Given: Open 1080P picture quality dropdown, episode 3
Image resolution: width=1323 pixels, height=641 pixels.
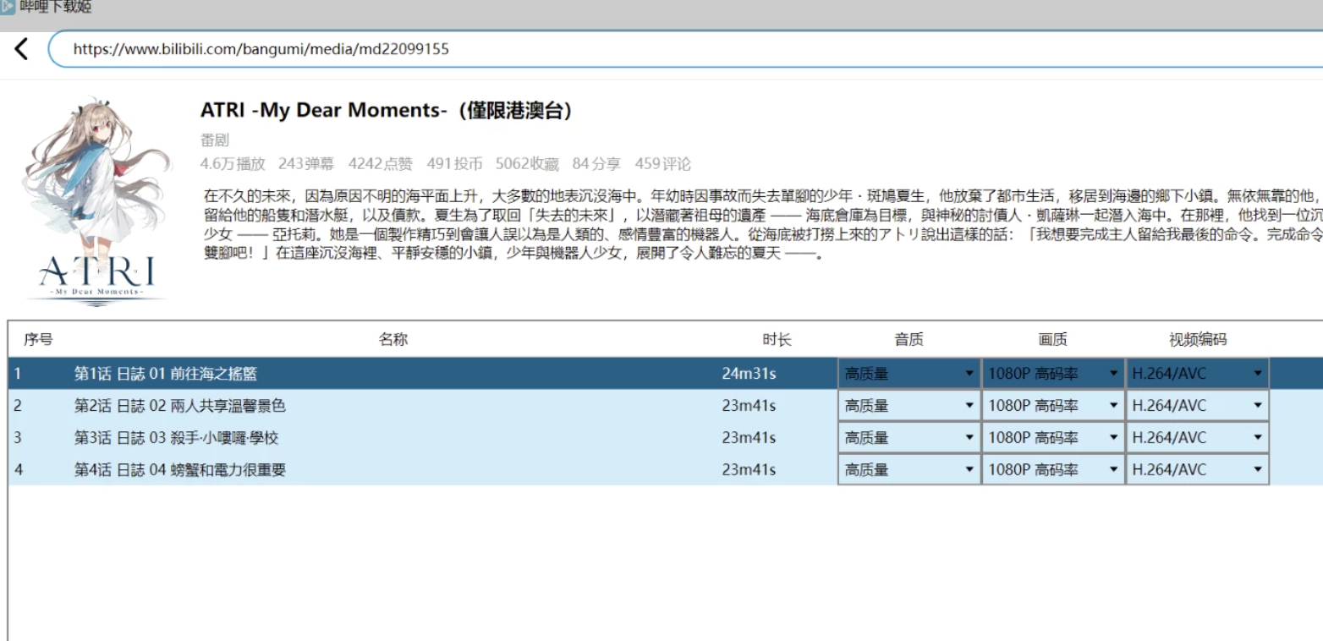Looking at the screenshot, I should [x=1053, y=438].
